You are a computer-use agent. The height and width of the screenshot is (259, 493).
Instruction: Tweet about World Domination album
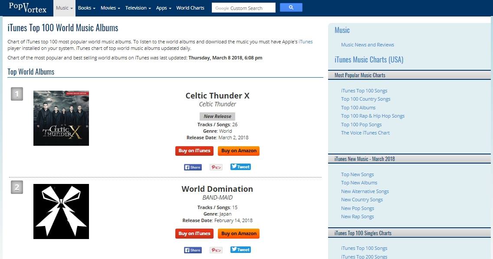(x=240, y=249)
